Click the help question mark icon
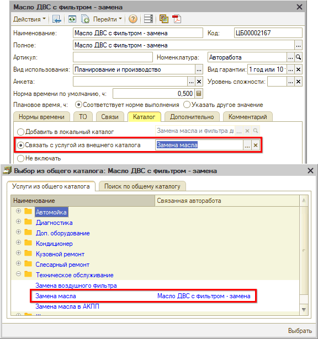Image resolution: width=318 pixels, height=339 pixels. click(132, 19)
